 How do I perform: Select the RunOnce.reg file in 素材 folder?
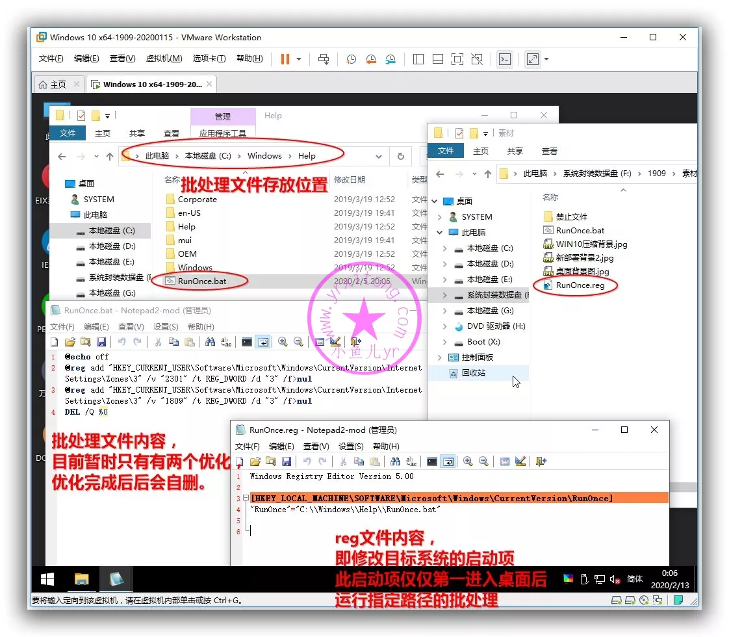coord(580,285)
